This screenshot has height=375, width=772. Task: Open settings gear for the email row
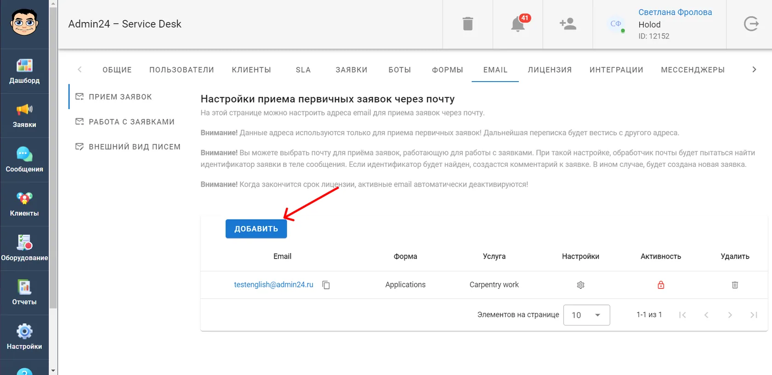[580, 285]
